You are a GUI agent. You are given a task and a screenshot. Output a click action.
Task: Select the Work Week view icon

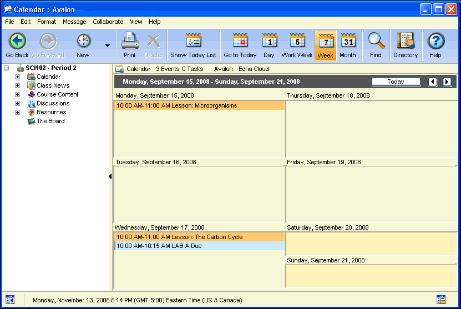point(297,41)
